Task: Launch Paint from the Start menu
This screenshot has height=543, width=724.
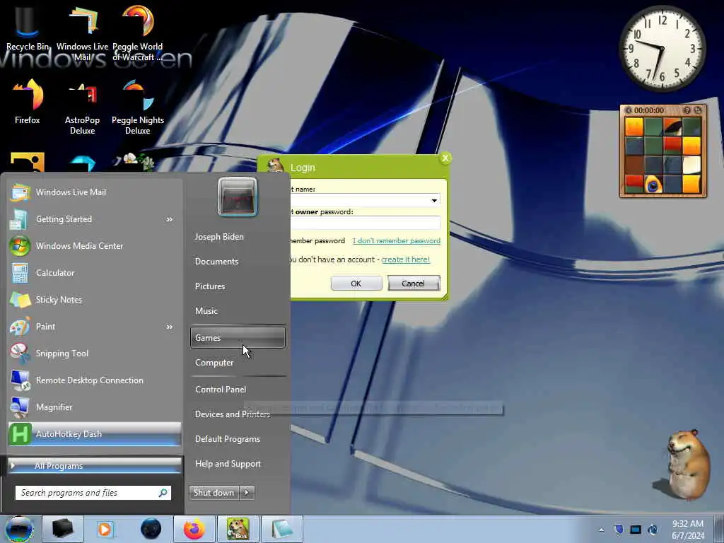Action: [x=95, y=327]
